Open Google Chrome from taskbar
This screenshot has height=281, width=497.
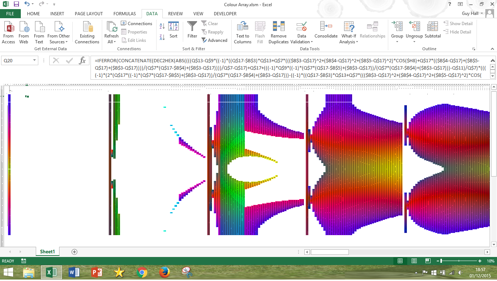(142, 272)
